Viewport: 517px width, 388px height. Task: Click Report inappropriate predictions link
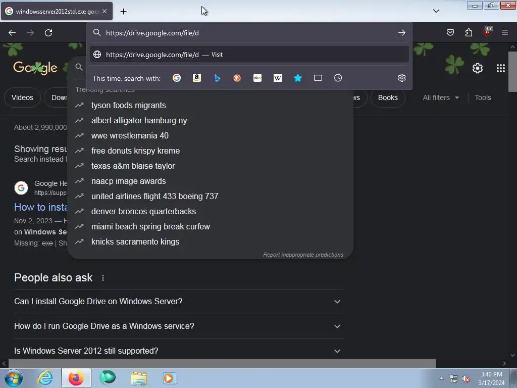tap(303, 255)
